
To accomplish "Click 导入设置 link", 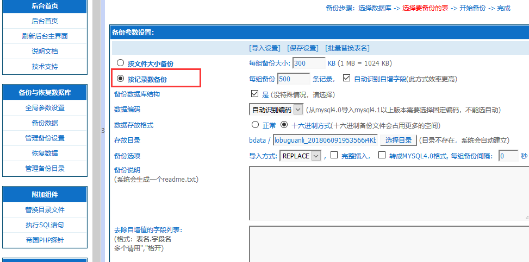I will (x=265, y=48).
